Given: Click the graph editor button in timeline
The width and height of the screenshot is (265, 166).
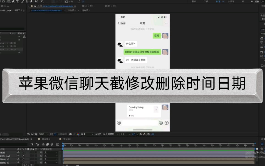Looking at the screenshot, I should [58, 144].
